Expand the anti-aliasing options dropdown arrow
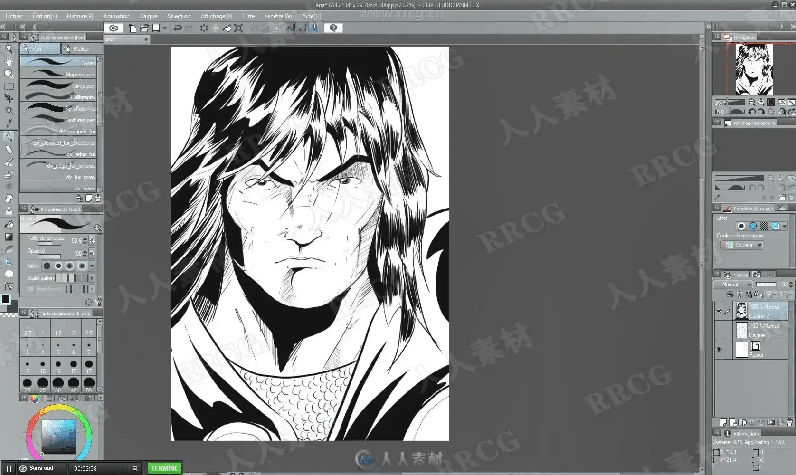The height and width of the screenshot is (475, 796). click(x=92, y=266)
